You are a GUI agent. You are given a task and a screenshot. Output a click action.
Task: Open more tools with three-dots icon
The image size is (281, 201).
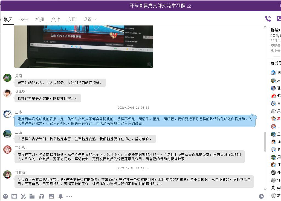pos(69,196)
